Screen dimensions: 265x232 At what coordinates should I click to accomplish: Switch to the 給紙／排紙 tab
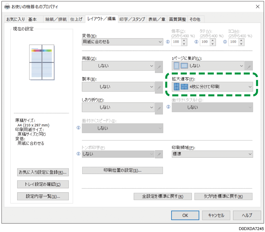[x=56, y=19]
